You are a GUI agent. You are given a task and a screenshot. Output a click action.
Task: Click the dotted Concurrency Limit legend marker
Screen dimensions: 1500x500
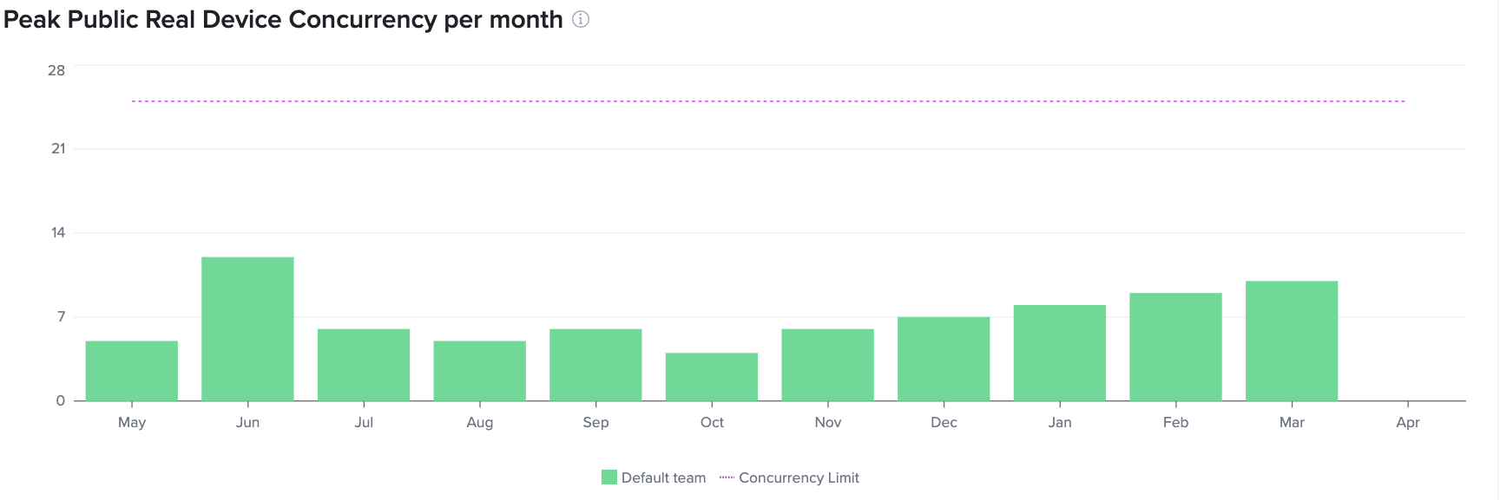[727, 477]
